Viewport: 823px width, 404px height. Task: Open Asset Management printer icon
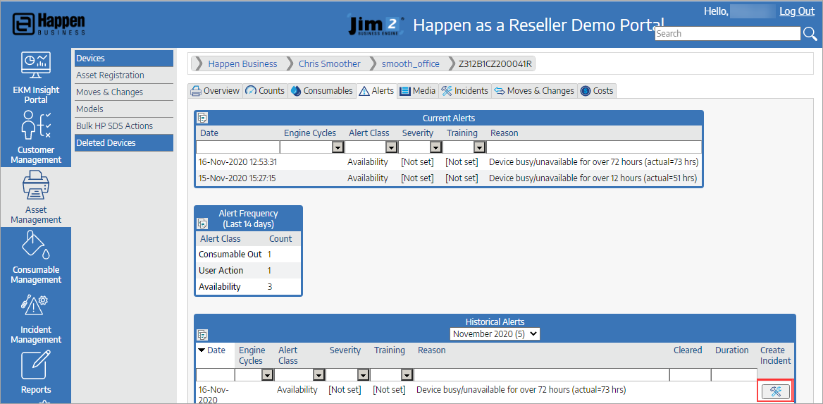36,185
